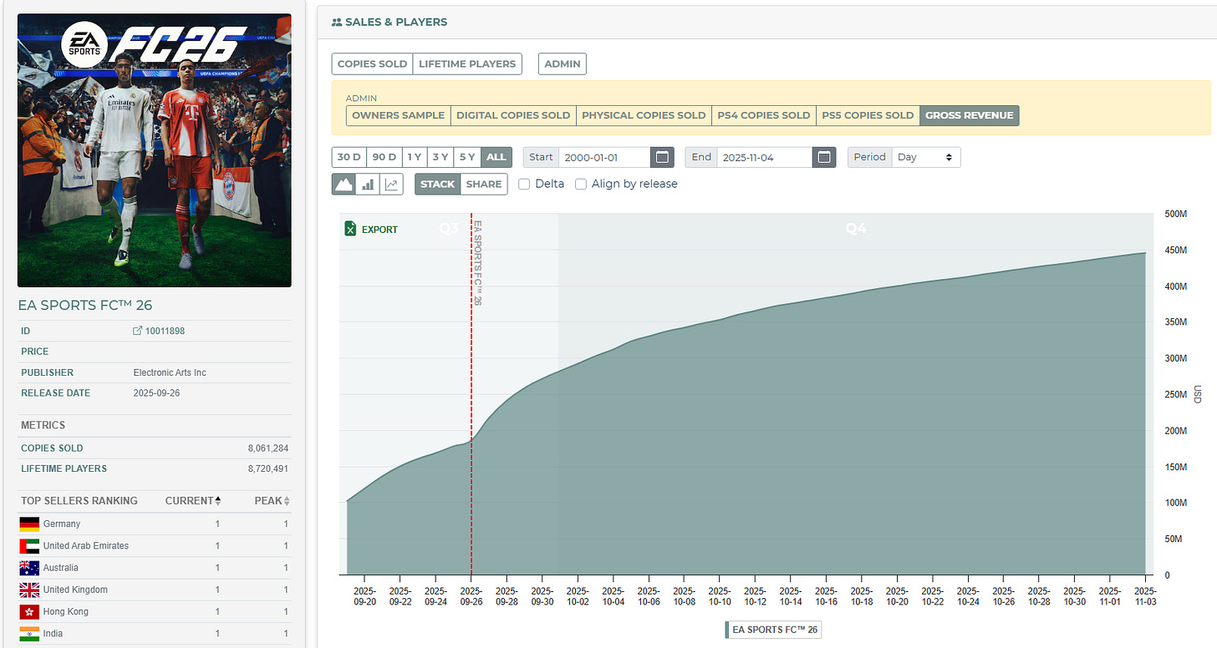Set range to 1 Y
Screen dimensions: 1217x648
[x=414, y=157]
